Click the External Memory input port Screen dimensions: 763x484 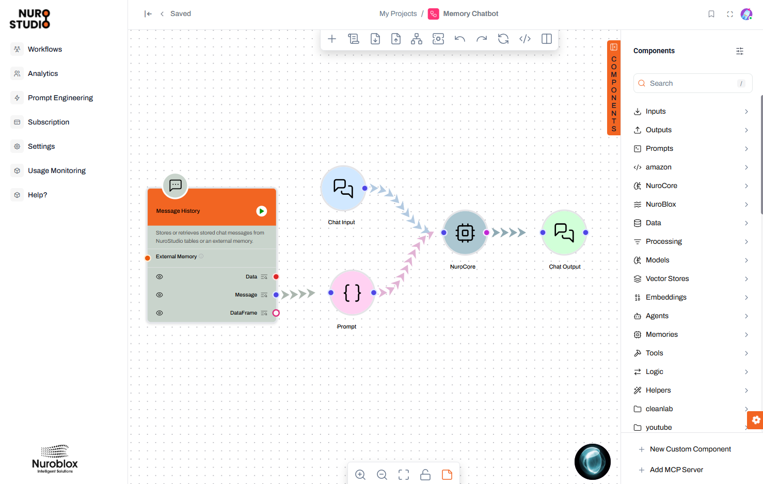click(148, 258)
